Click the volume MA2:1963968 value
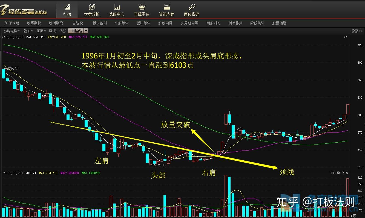This screenshot has width=365, height=218. [x=70, y=173]
